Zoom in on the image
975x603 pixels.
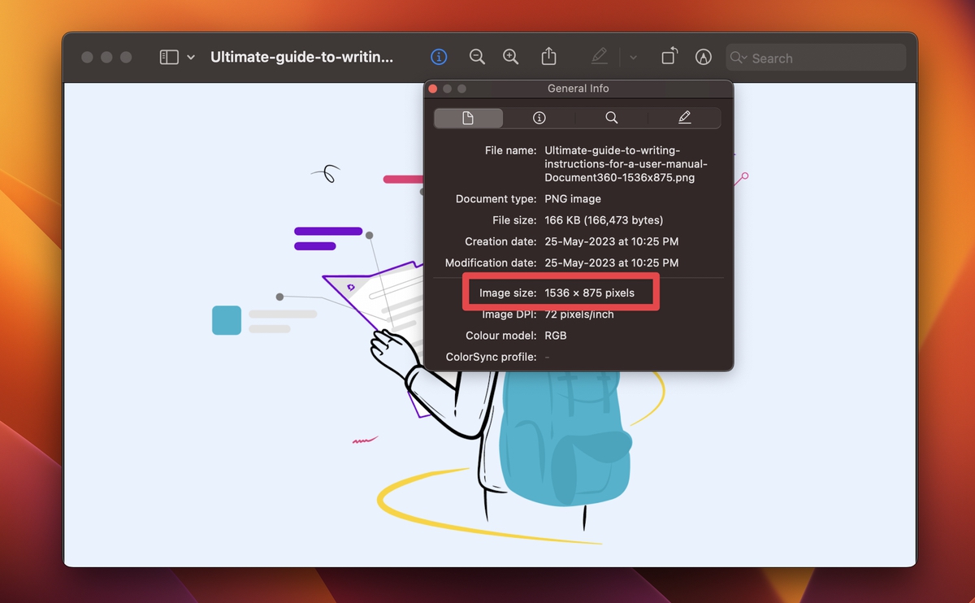(x=510, y=56)
